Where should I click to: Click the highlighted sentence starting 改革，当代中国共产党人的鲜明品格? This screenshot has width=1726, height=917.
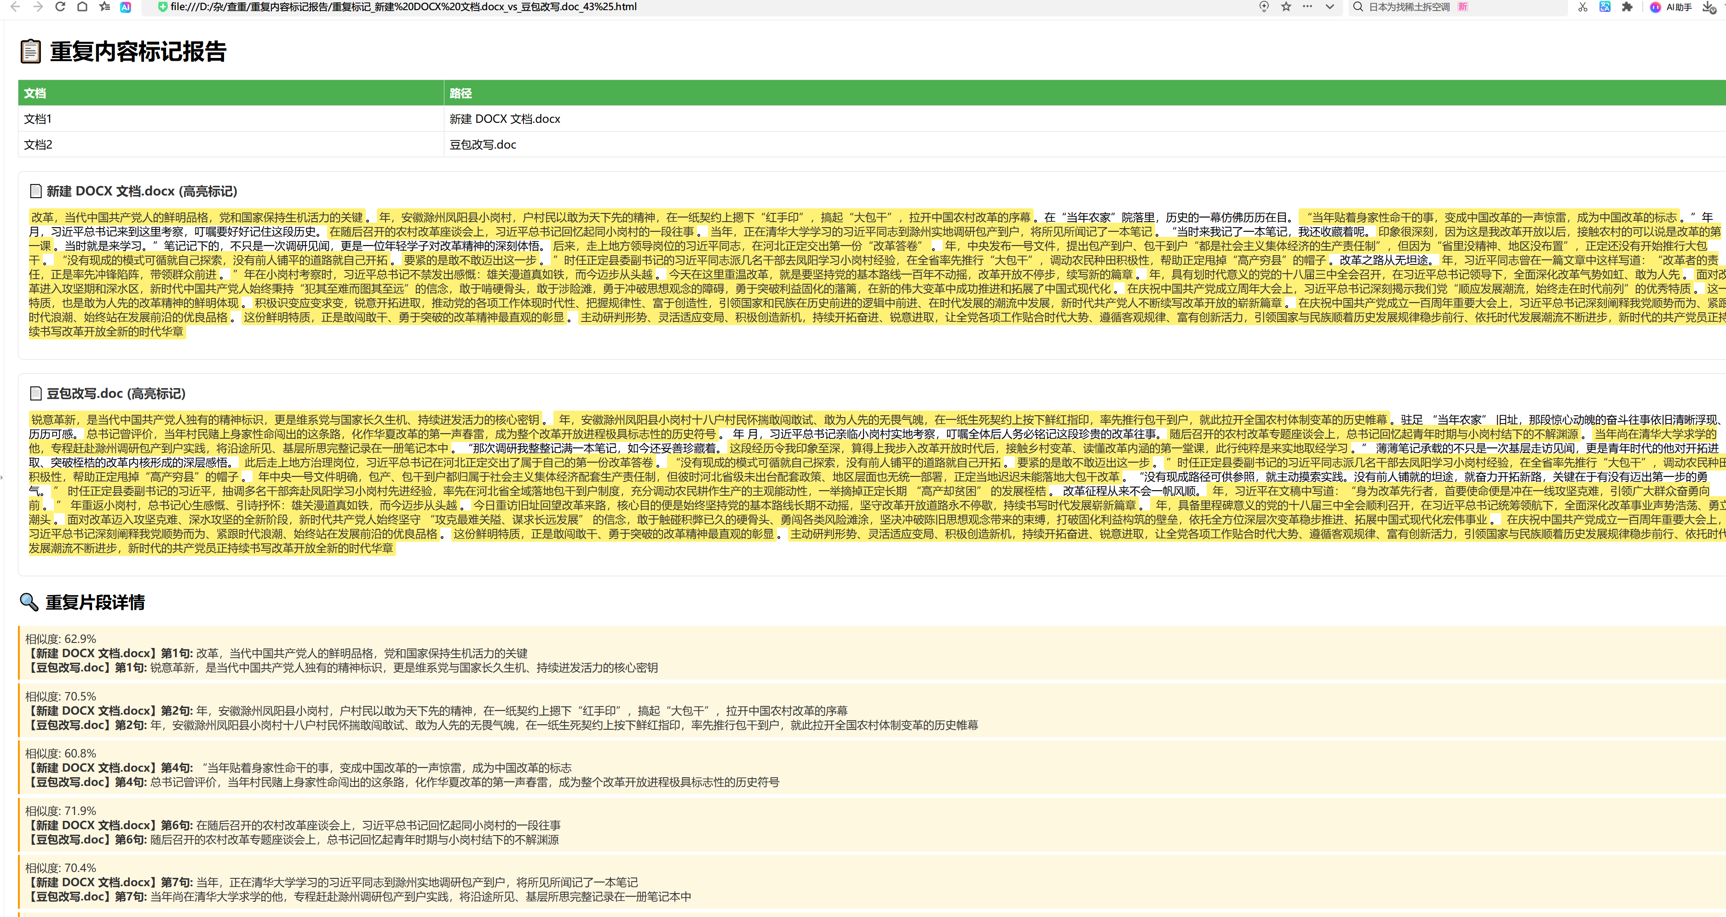pos(197,217)
